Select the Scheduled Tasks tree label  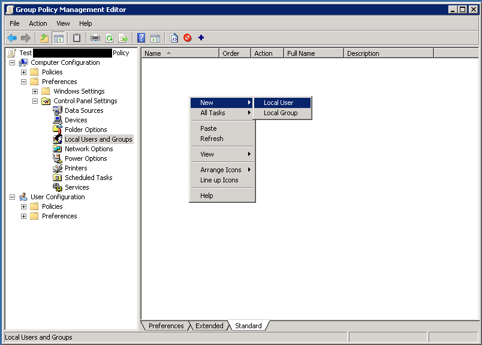89,178
